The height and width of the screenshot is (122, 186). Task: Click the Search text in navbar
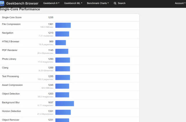pos(122,3)
